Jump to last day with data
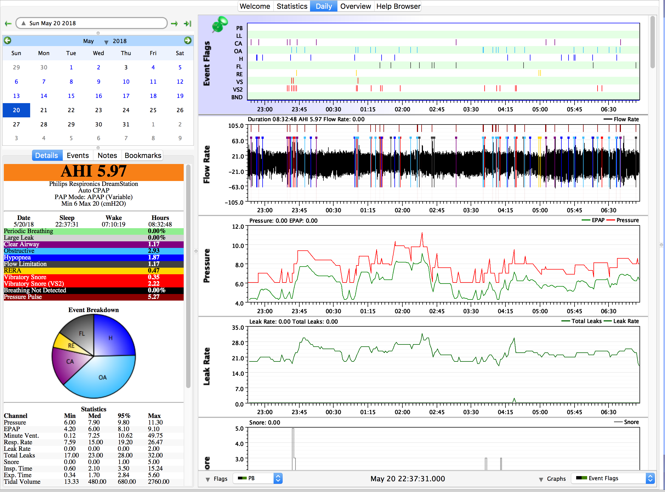This screenshot has width=665, height=492. pos(187,23)
